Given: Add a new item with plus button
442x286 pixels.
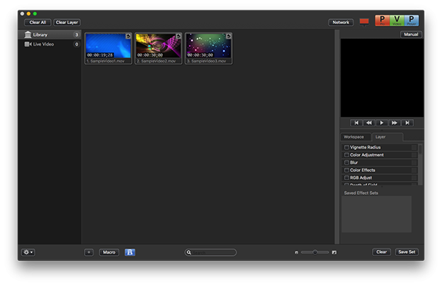Looking at the screenshot, I should (89, 252).
